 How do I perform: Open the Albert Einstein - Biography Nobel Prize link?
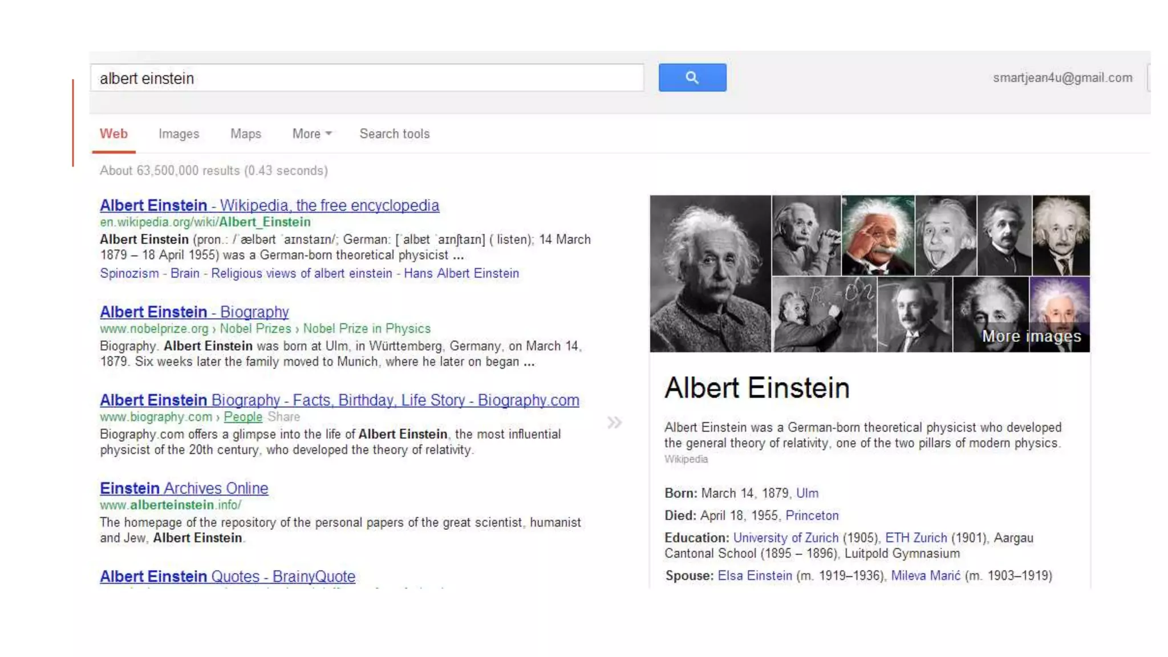coord(194,312)
